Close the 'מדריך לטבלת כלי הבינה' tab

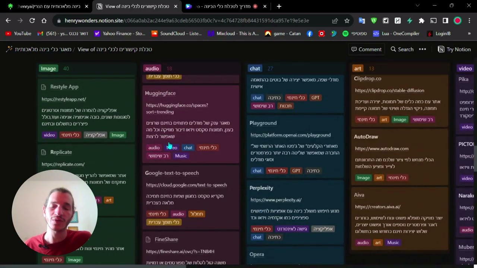tap(265, 6)
